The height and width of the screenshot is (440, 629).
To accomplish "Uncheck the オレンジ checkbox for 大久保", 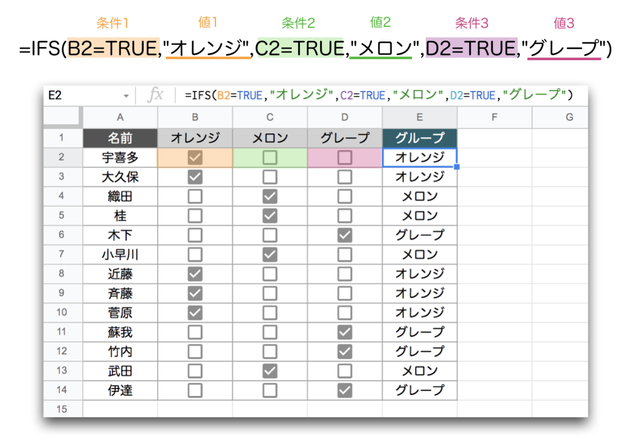I will pyautogui.click(x=195, y=177).
